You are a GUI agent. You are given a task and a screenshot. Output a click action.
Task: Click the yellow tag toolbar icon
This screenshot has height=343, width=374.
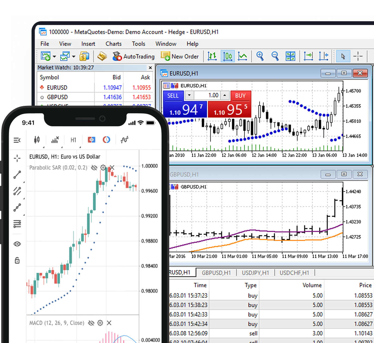tap(102, 56)
